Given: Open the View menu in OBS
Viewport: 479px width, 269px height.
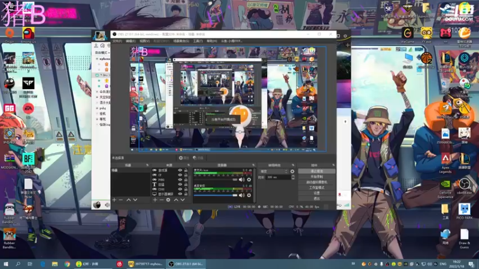Looking at the screenshot, I should 144,41.
